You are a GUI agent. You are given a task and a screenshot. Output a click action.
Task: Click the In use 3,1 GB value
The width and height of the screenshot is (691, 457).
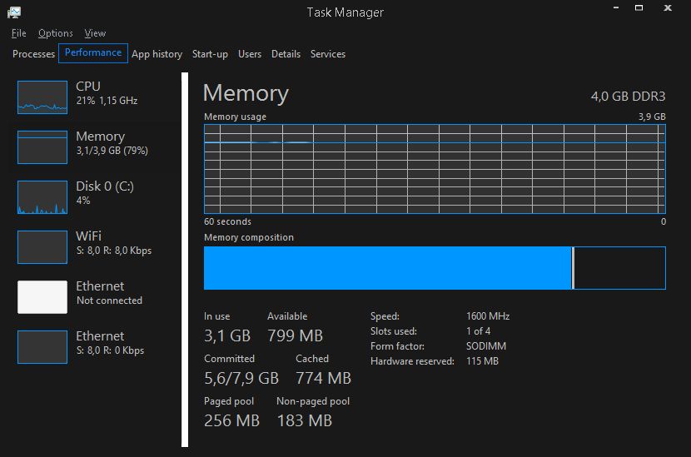[x=227, y=335]
